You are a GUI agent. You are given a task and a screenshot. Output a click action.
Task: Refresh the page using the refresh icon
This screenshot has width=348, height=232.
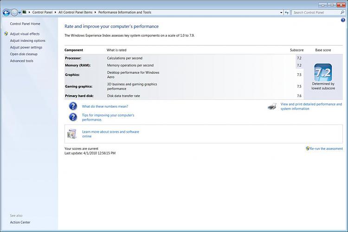(287, 13)
